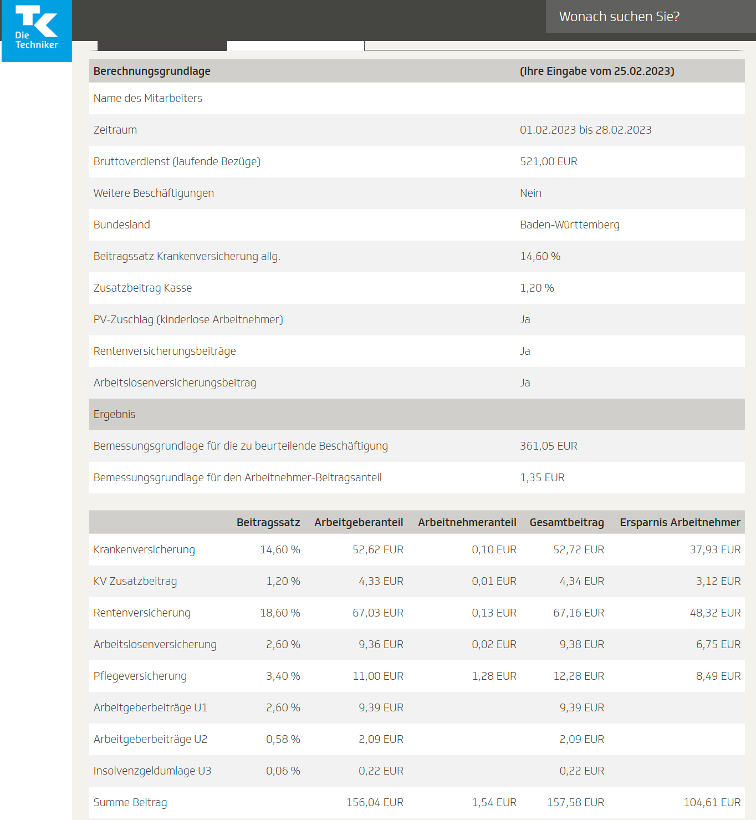The width and height of the screenshot is (756, 820).
Task: Click the Arbeitgeberanteil column header
Action: pos(359,522)
